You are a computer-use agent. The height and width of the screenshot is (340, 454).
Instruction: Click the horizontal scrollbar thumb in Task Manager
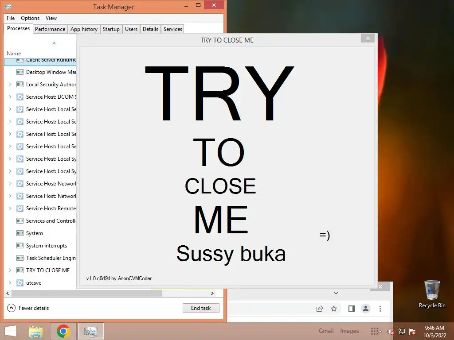(x=86, y=293)
